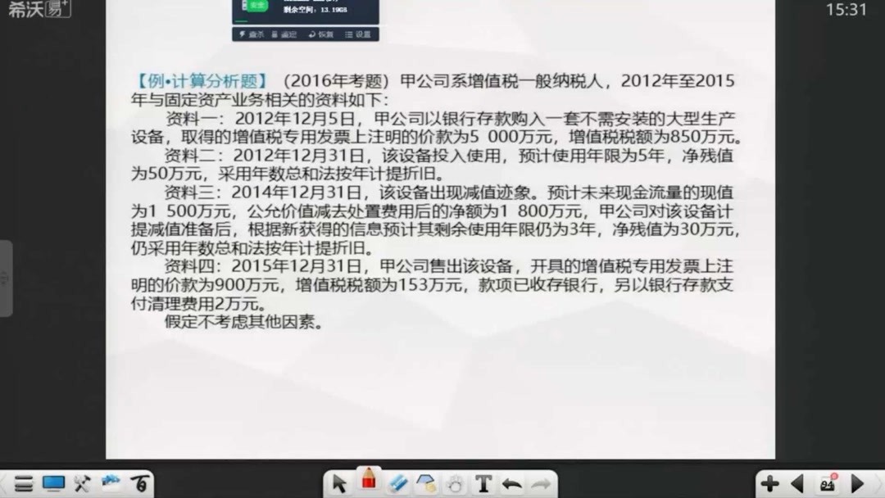The width and height of the screenshot is (885, 498).
Task: Select the eraser tool
Action: pos(397,483)
